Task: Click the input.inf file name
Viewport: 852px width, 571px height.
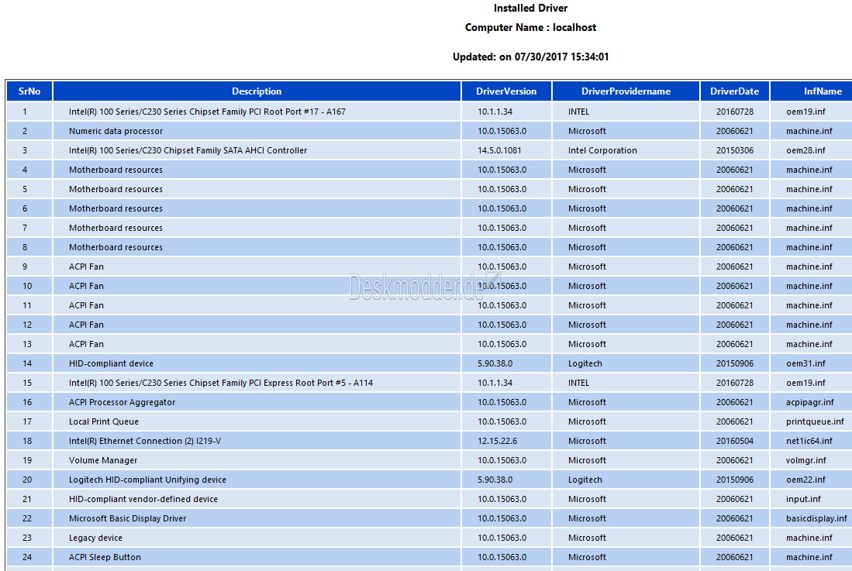Action: click(x=804, y=500)
